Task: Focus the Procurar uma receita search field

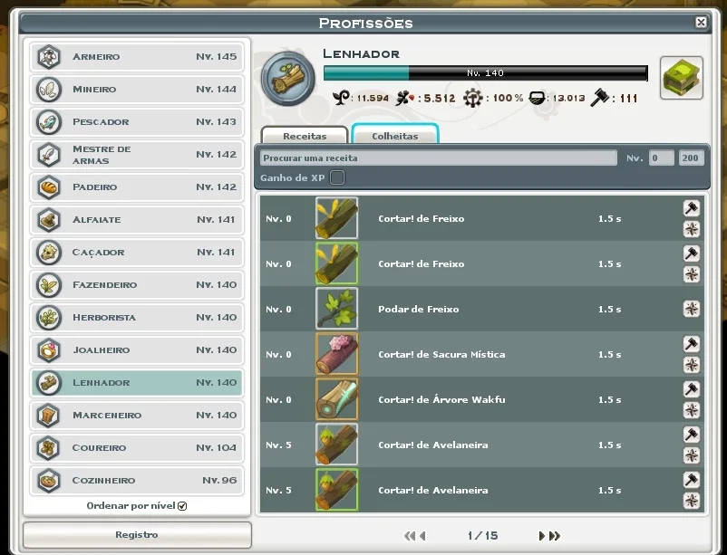Action: pos(439,158)
